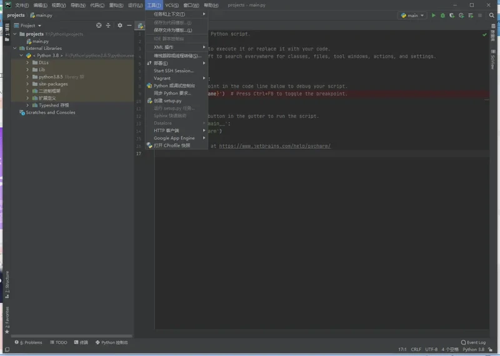Open Project panel gear settings
The height and width of the screenshot is (356, 500).
pos(120,26)
